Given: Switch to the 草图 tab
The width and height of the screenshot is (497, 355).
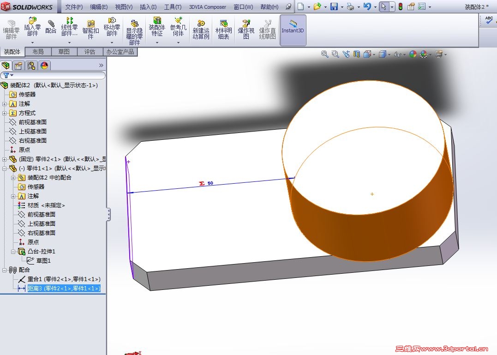Looking at the screenshot, I should (64, 52).
